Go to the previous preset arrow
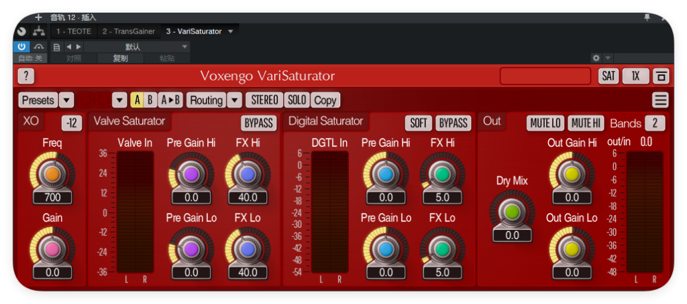Viewport: 687px width, 304px height. pos(69,47)
